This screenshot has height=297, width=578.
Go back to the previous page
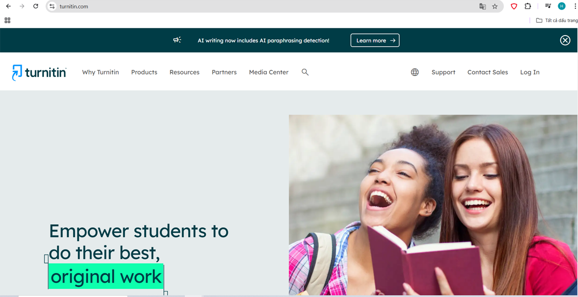8,6
